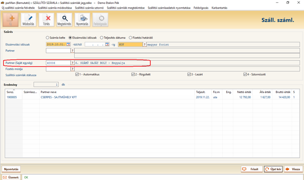Toggle the 1 - Automatikus checkbox

[77, 74]
